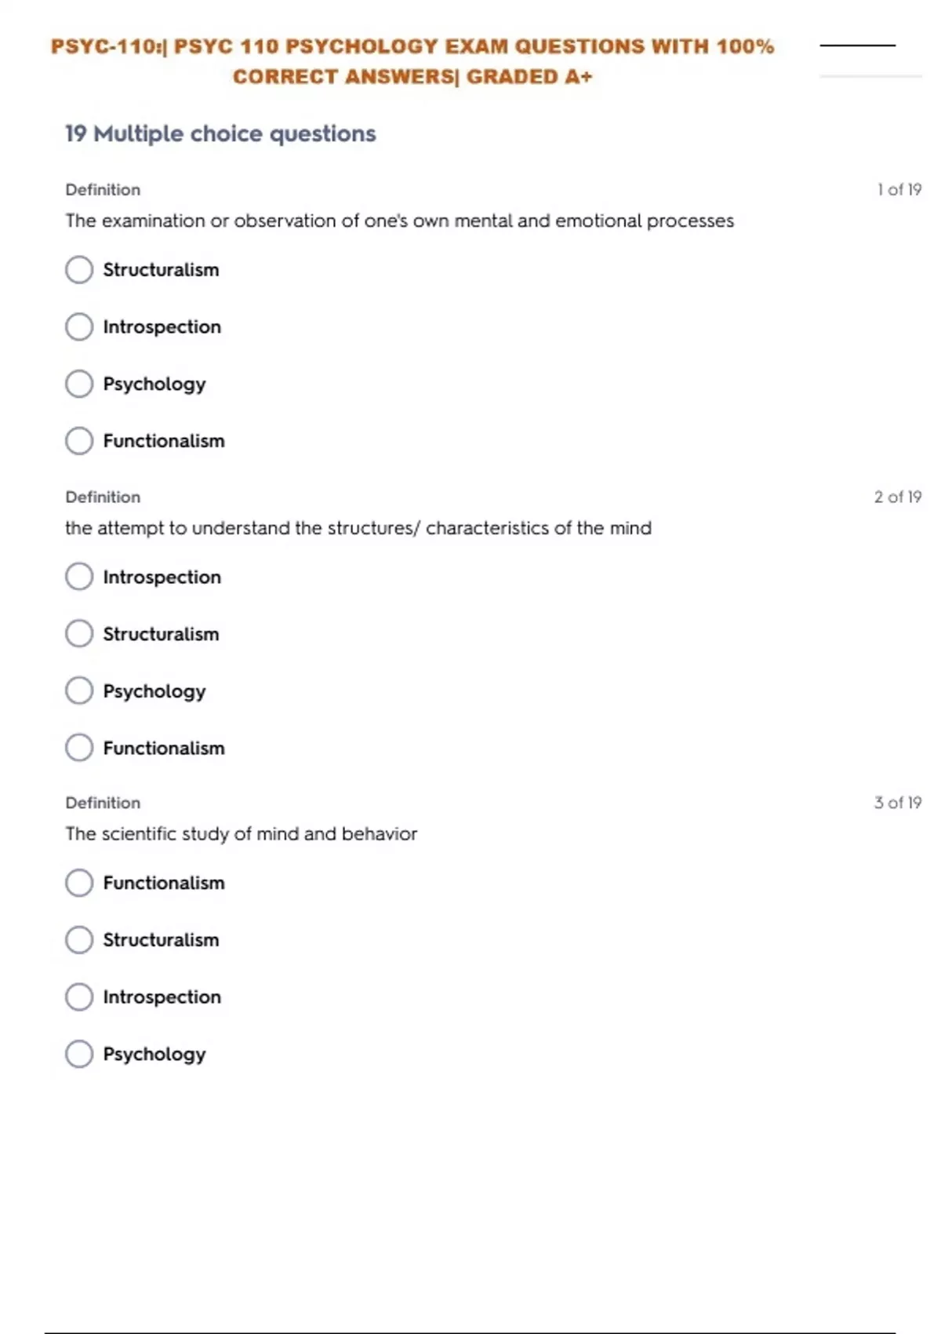
Task: Click the "3 of 19" question counter
Action: click(897, 803)
